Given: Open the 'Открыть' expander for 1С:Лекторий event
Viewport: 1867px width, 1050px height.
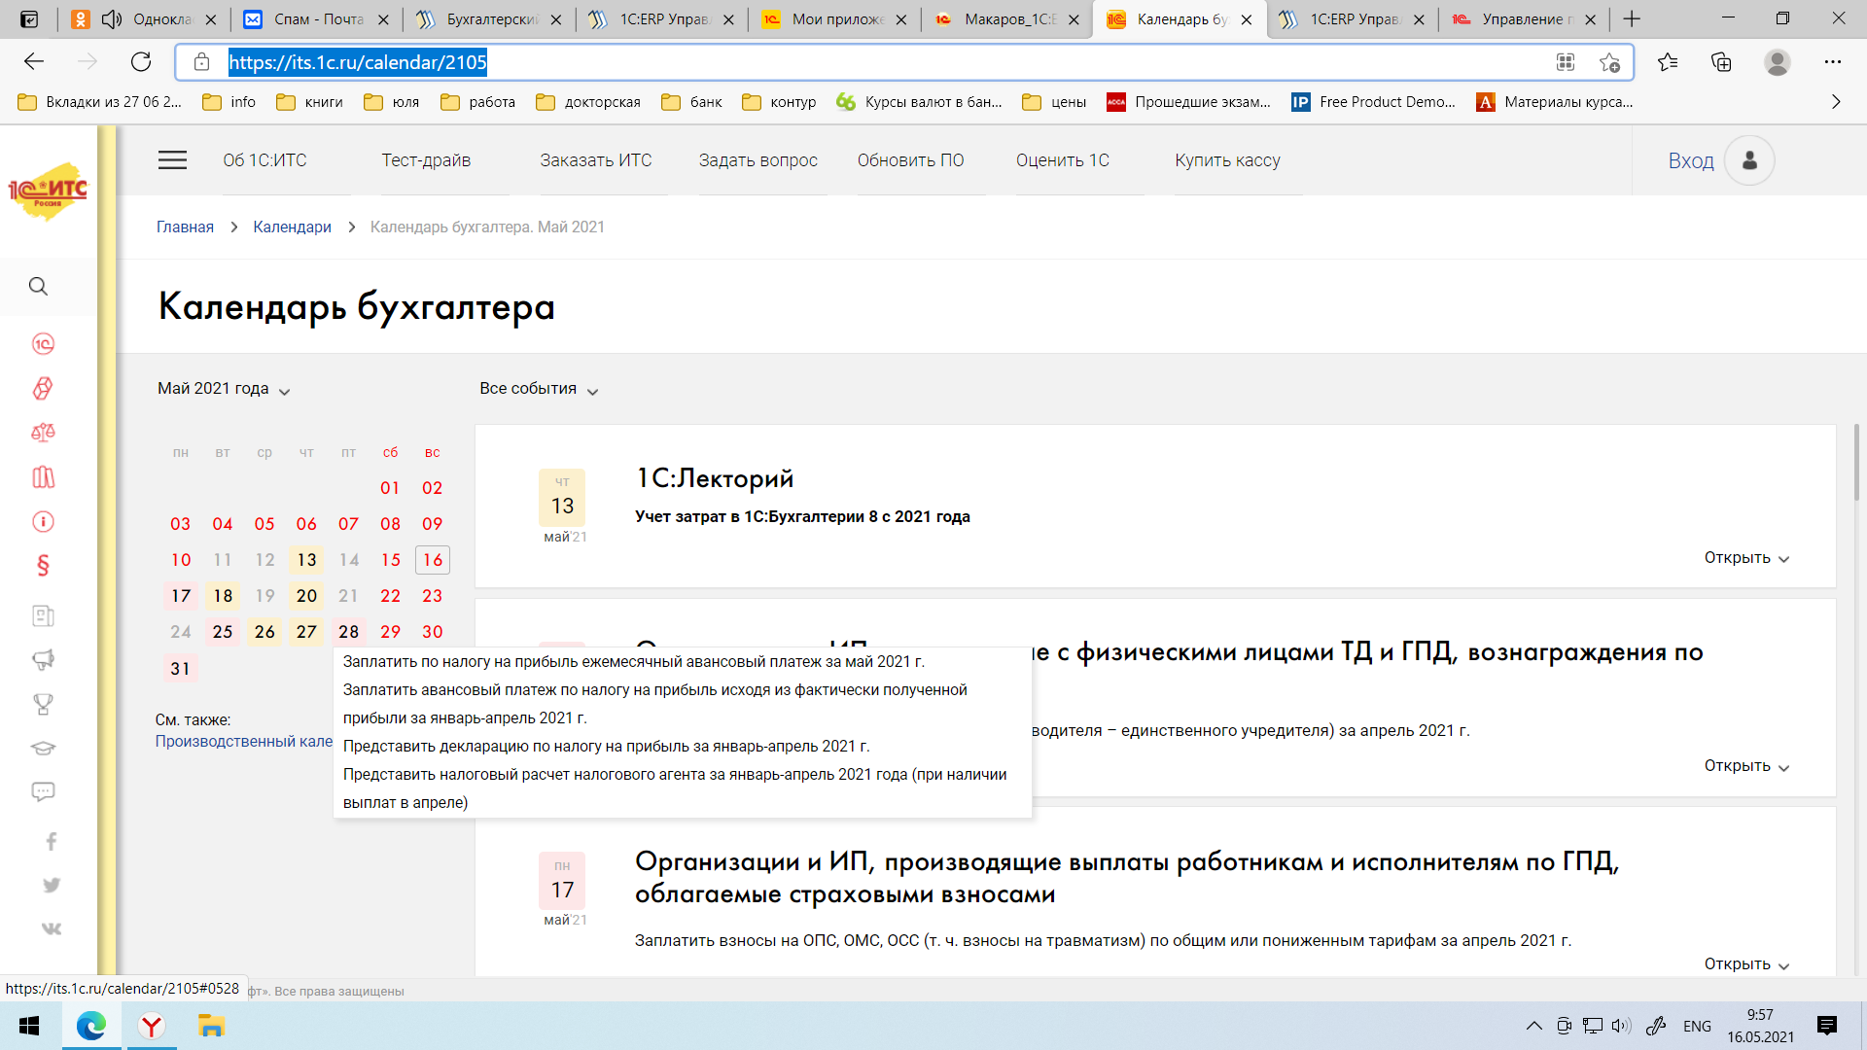Looking at the screenshot, I should pyautogui.click(x=1747, y=556).
